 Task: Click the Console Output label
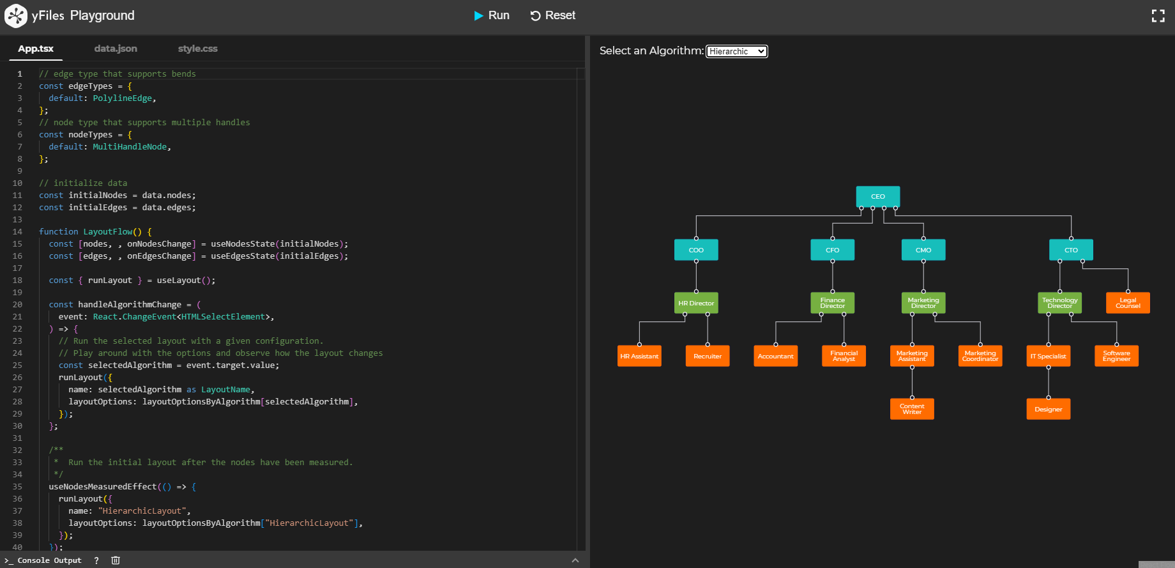[x=49, y=560]
